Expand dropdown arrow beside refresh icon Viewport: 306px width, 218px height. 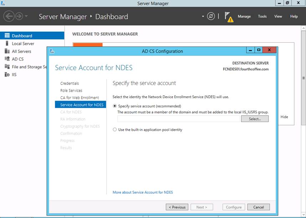click(x=203, y=16)
